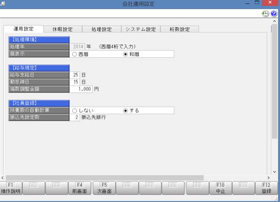Switch to the 運用設定 tab
Viewport: 280px width, 202px height.
[x=23, y=29]
